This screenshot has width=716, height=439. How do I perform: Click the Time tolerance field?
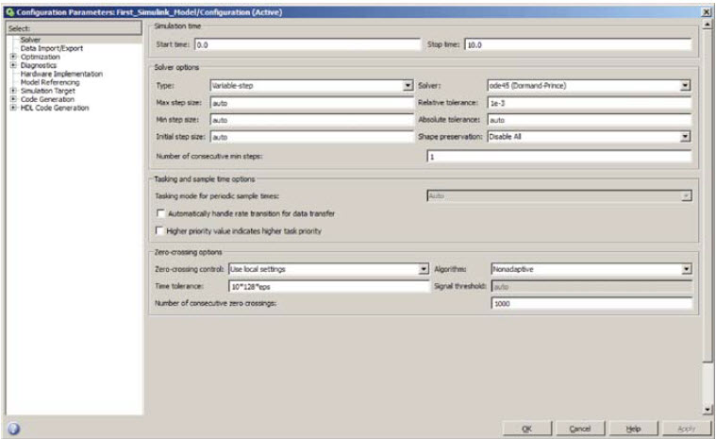329,286
